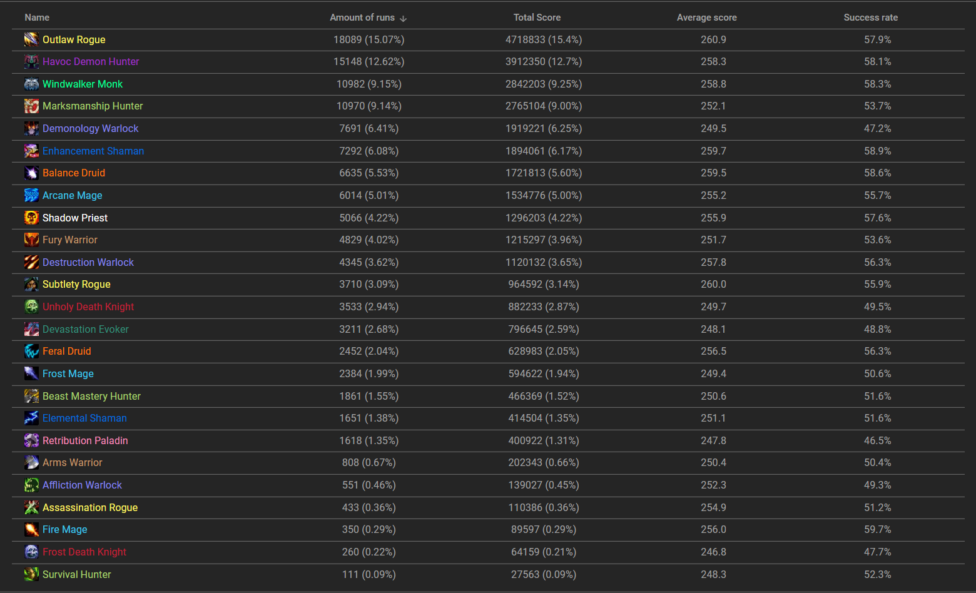This screenshot has height=593, width=976.
Task: Click the Unholy Death Knight spec icon
Action: [x=31, y=307]
